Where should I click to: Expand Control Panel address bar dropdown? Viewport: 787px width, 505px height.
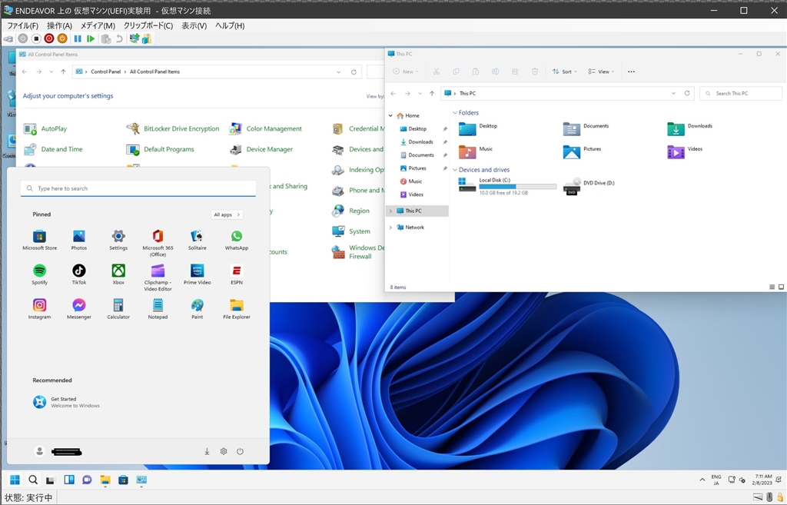pyautogui.click(x=338, y=71)
